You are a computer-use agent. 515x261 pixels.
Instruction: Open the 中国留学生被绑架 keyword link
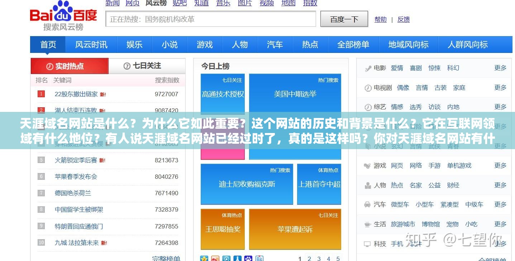point(79,210)
